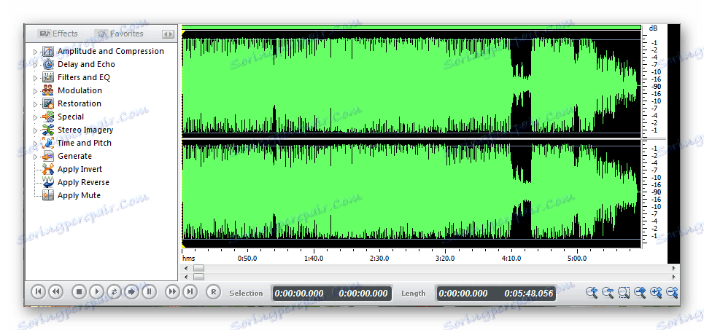704x330 pixels.
Task: Click the 4:10.0 mark on the timeline ruler
Action: pos(511,259)
